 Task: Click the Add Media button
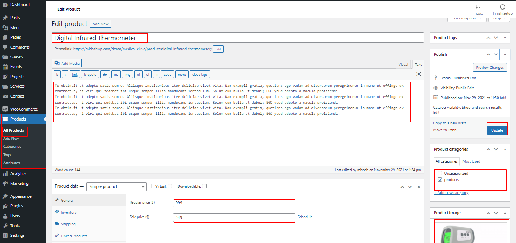tap(67, 63)
